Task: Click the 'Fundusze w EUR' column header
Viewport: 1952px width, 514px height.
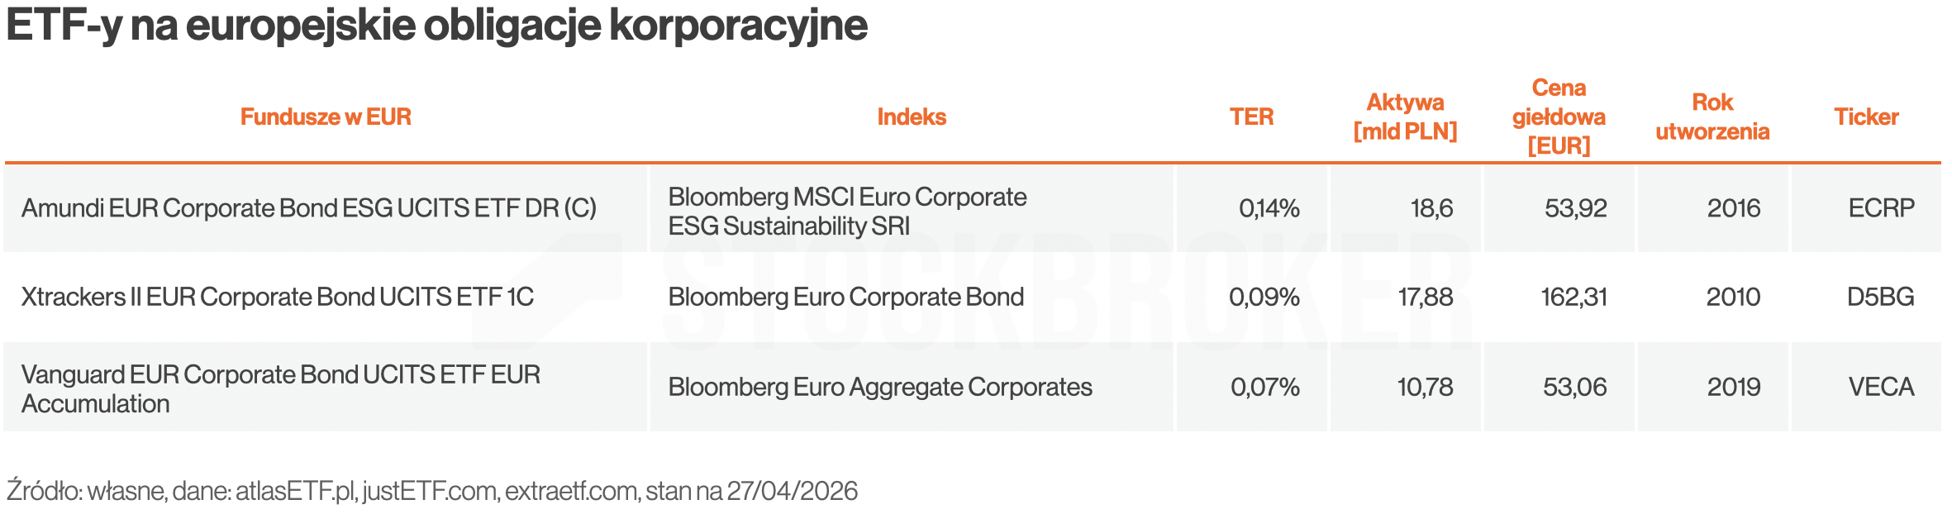Action: [x=326, y=117]
